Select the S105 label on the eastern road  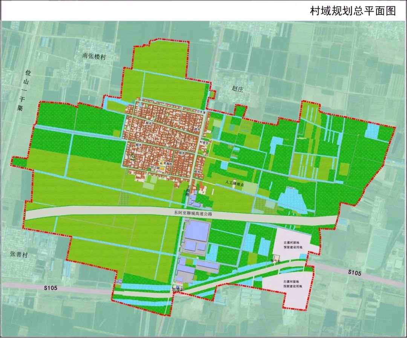[x=354, y=272]
